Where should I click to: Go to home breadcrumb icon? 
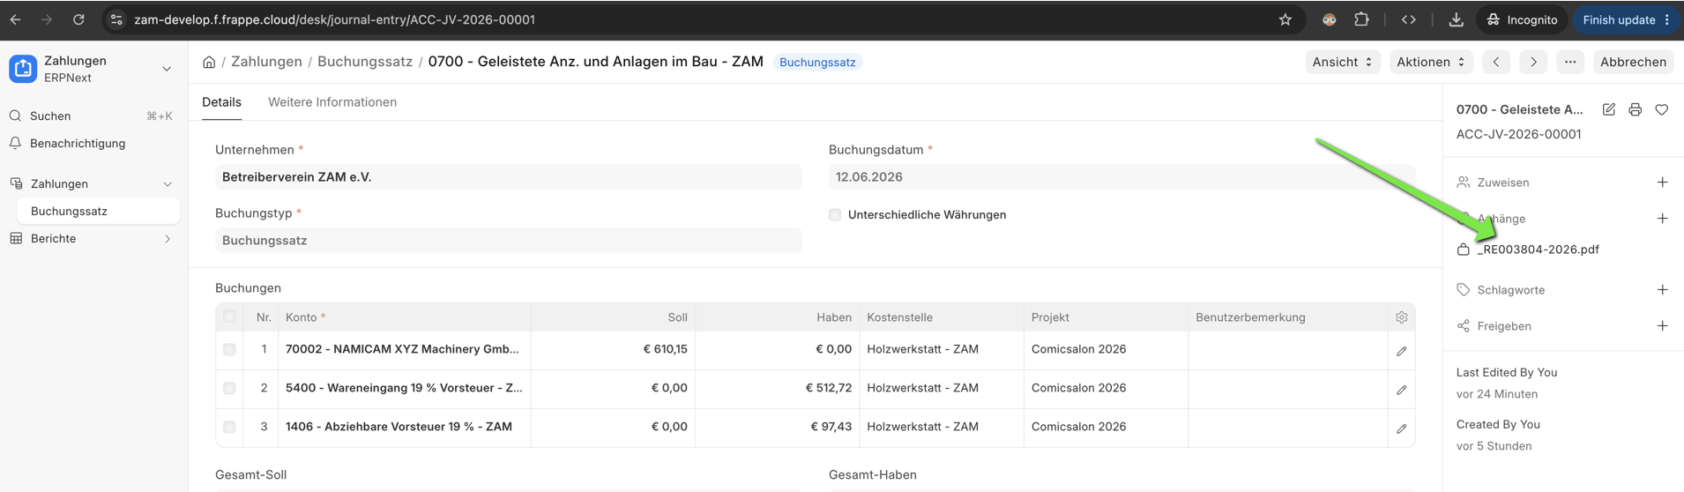tap(209, 62)
